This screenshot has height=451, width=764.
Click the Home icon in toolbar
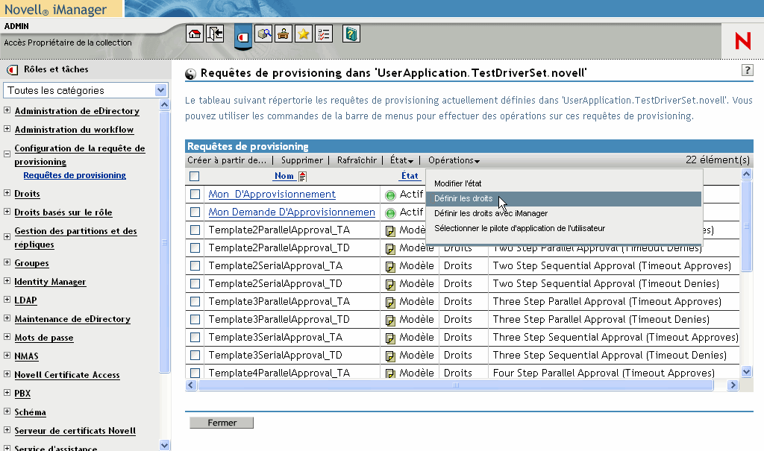tap(194, 34)
